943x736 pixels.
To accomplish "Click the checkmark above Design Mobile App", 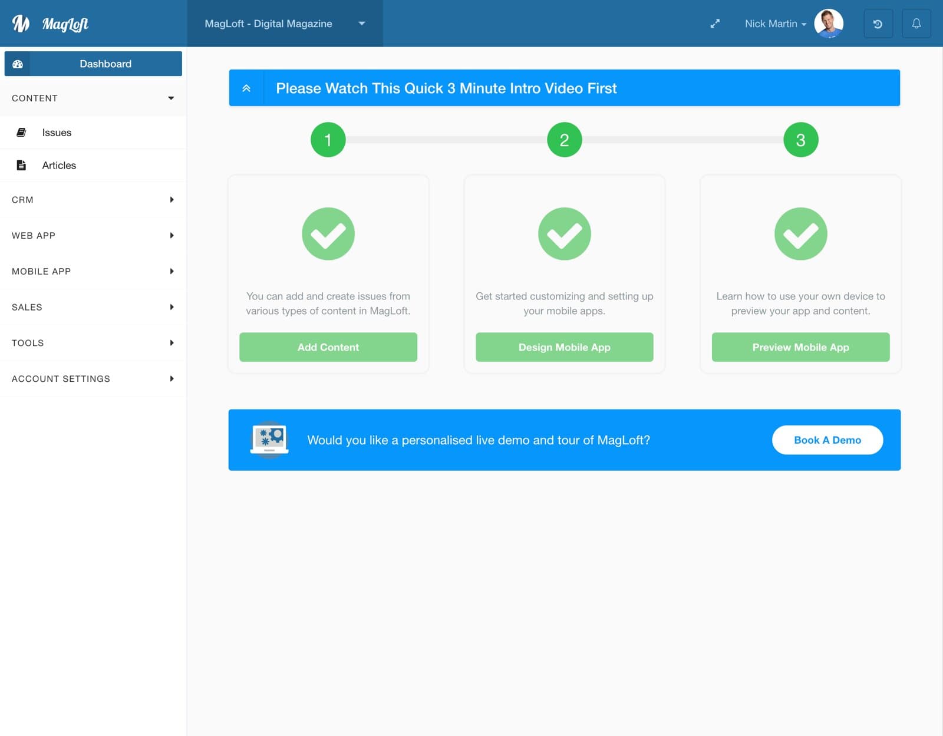I will click(x=565, y=234).
